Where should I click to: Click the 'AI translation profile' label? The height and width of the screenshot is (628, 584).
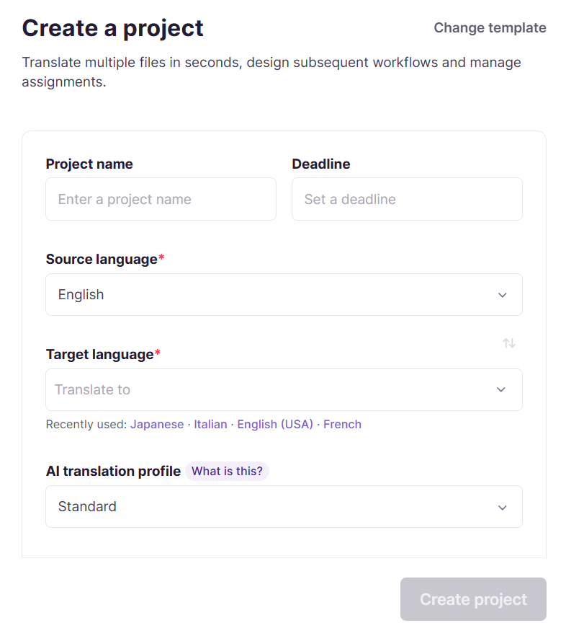click(113, 471)
